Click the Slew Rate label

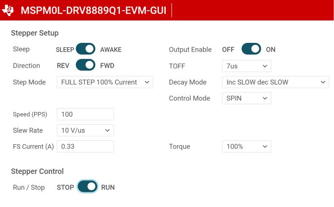pos(28,131)
